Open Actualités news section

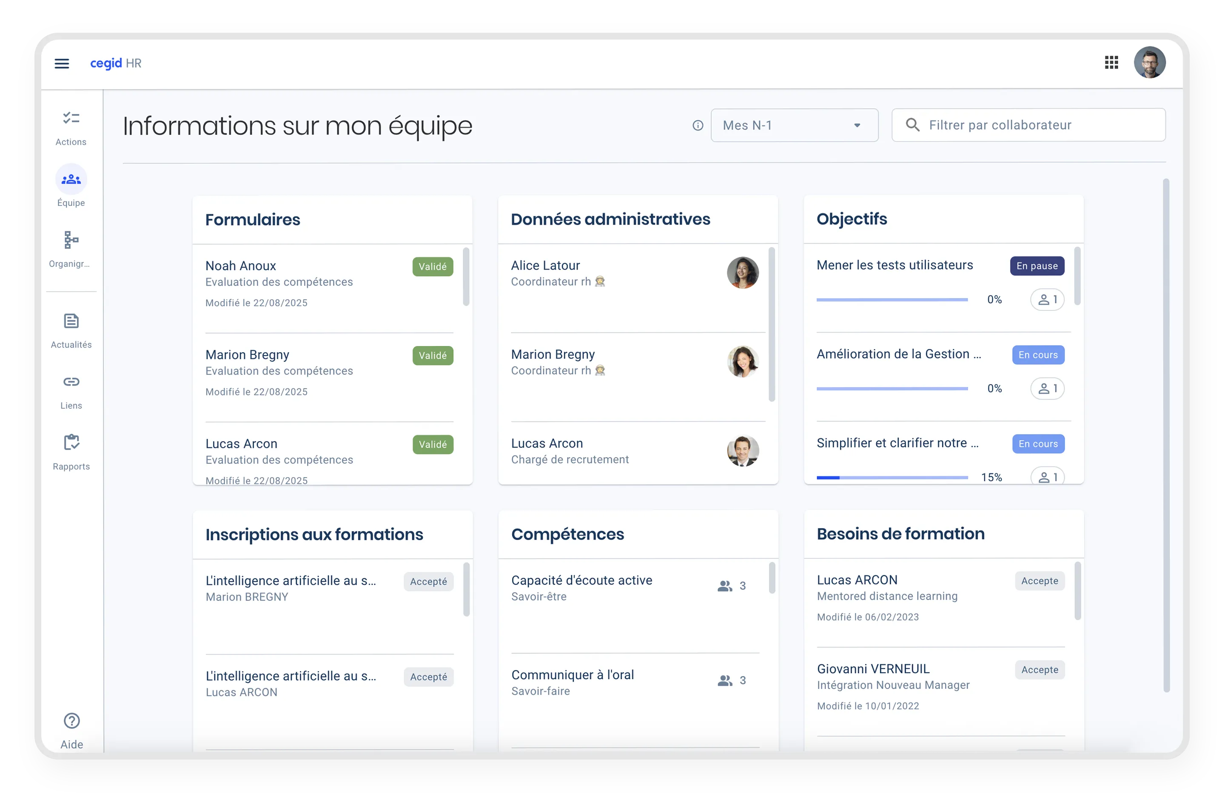(71, 321)
